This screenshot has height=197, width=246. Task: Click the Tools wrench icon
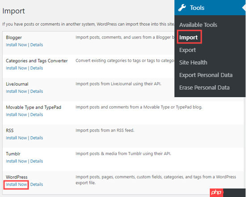click(182, 8)
